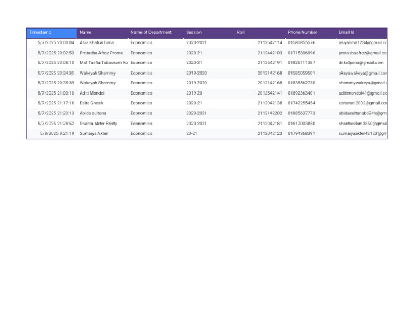Select the name Shanta Akter Bristy

click(x=98, y=124)
